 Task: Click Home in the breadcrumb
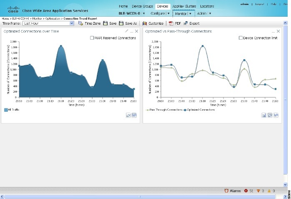pos(5,18)
